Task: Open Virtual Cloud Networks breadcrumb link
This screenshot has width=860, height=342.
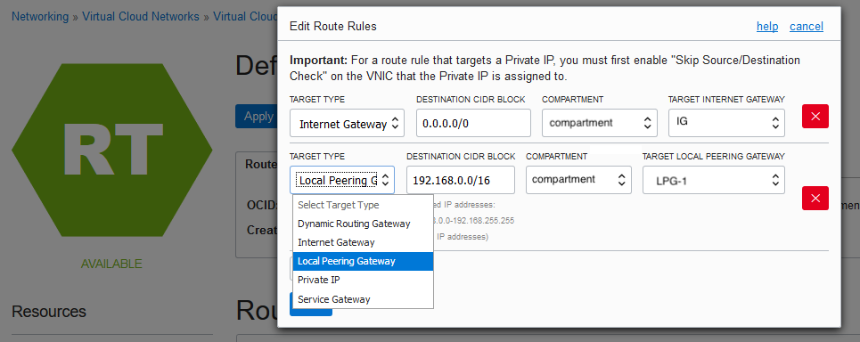Action: tap(141, 16)
